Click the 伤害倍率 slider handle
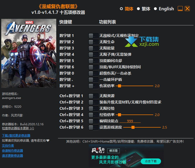195x168 pixels. (119, 86)
